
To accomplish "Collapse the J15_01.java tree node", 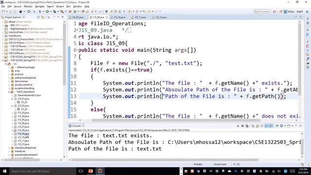I will click(12, 99).
